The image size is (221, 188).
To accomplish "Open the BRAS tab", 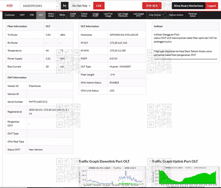I will [x=62, y=15].
